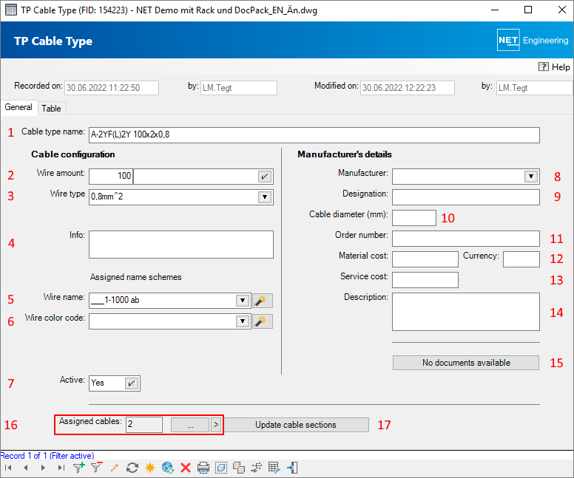574x478 pixels.
Task: Click the > arrow button beside Assigned cables
Action: pos(216,425)
